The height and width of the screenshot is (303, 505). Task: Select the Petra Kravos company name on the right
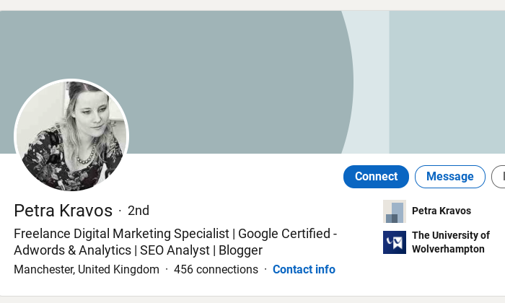point(442,211)
